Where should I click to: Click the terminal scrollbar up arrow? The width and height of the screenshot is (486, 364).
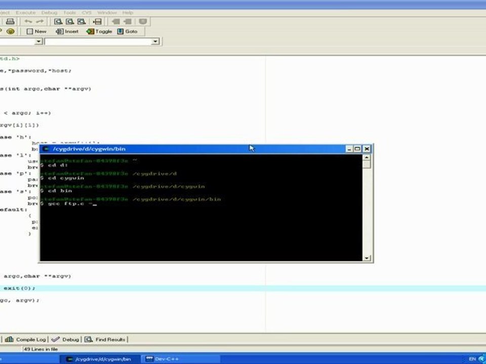click(367, 158)
